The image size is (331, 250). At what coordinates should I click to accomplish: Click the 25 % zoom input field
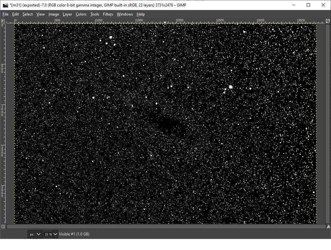(x=48, y=234)
